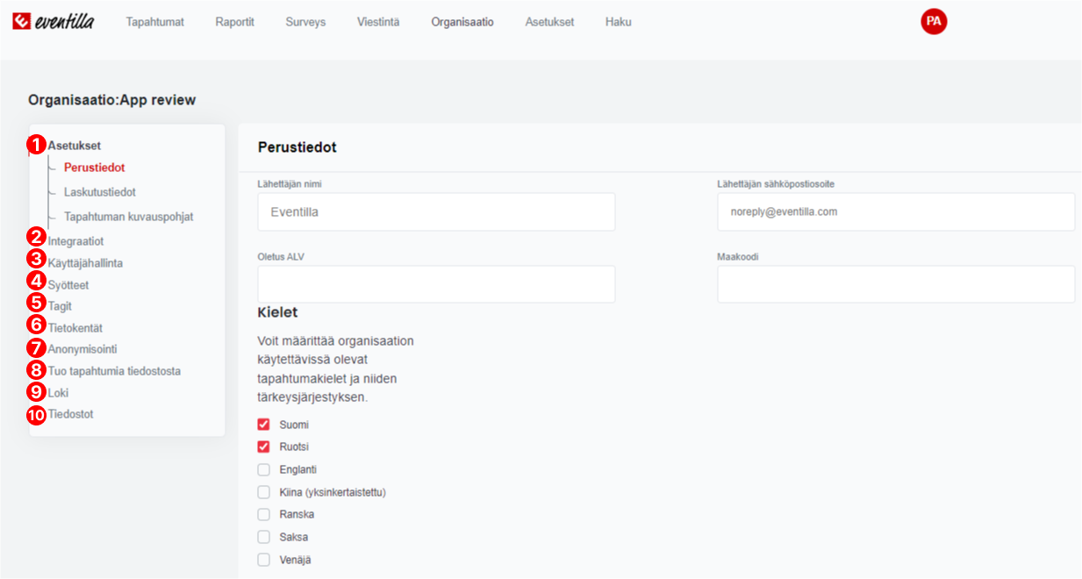Click the Maakoodi input field

coord(896,284)
